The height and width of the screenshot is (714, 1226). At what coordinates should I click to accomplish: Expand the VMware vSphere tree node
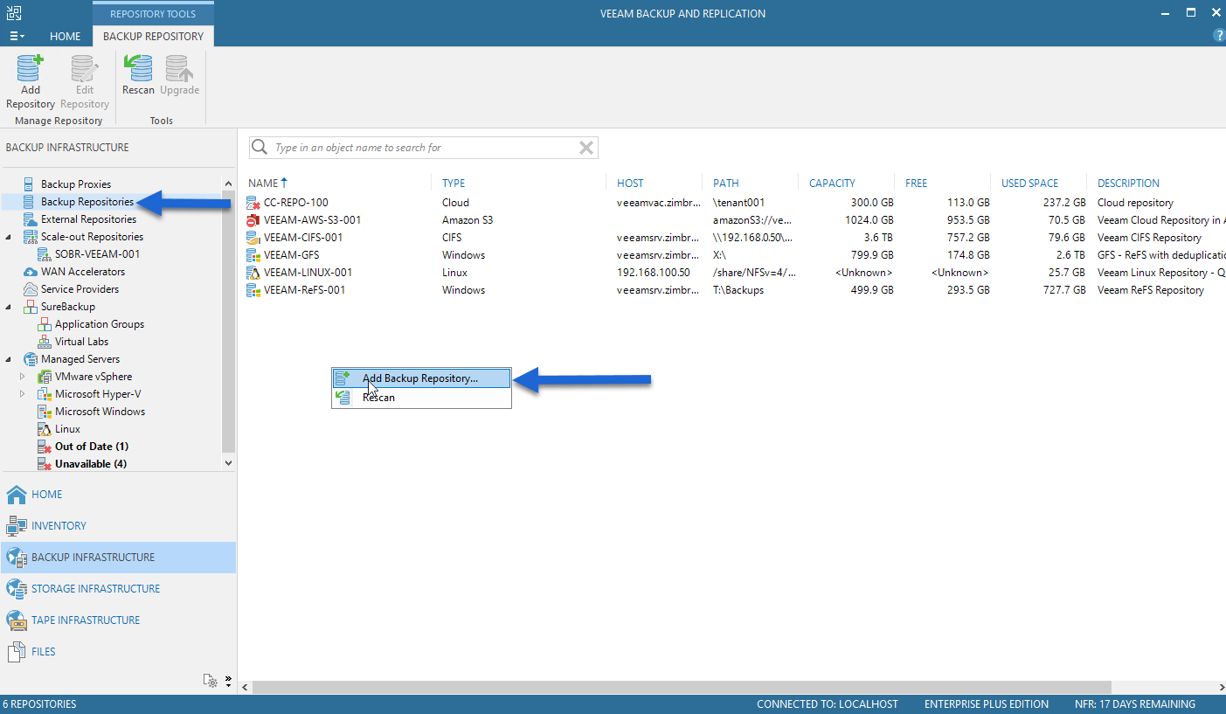tap(23, 377)
